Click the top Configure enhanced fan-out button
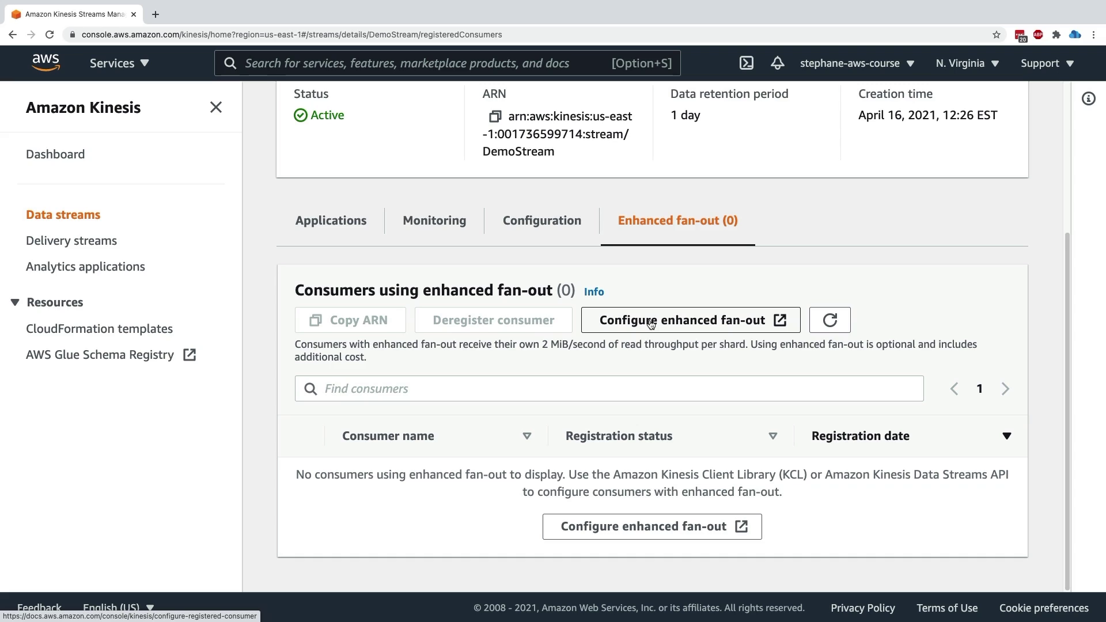The image size is (1106, 622). coord(690,320)
